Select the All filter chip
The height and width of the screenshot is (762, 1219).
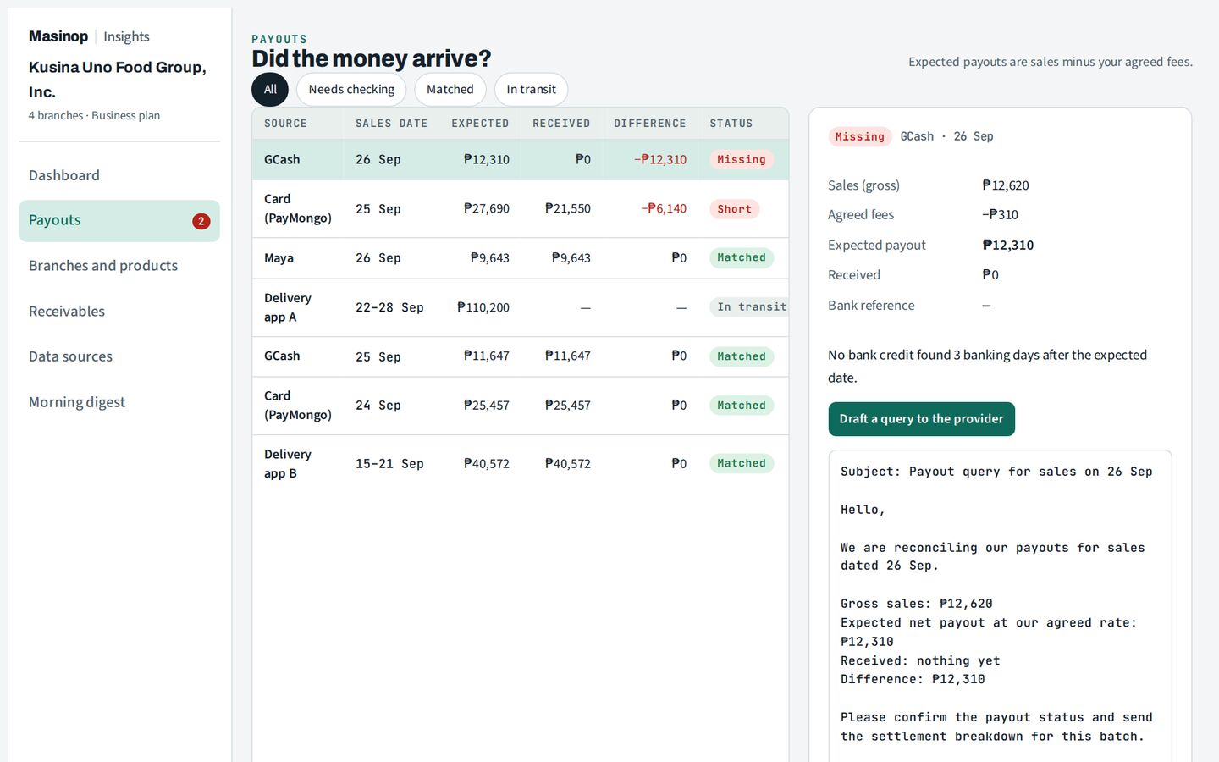click(270, 90)
